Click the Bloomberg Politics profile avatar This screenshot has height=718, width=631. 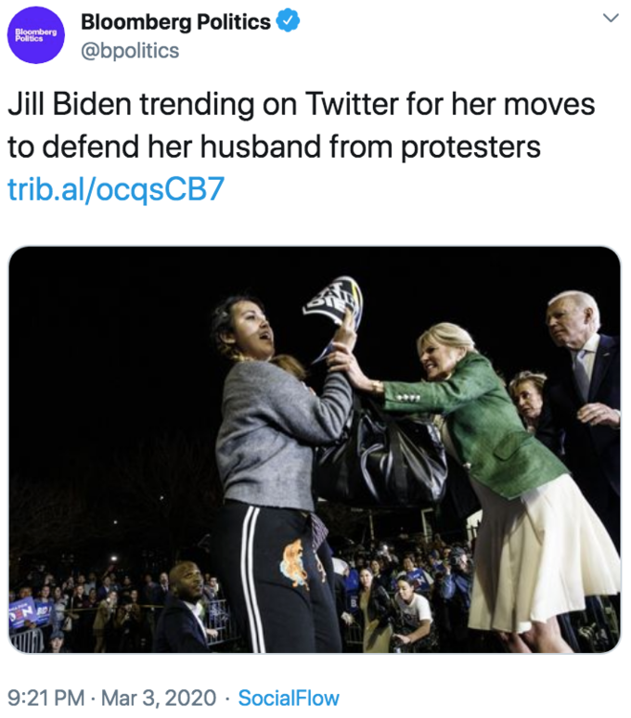coord(35,37)
